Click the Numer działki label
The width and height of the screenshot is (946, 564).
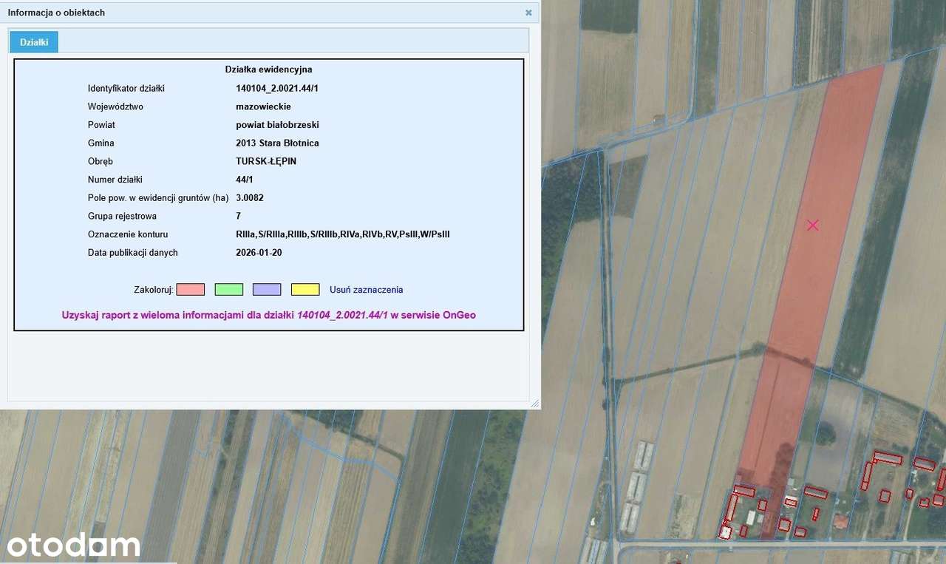coord(115,180)
